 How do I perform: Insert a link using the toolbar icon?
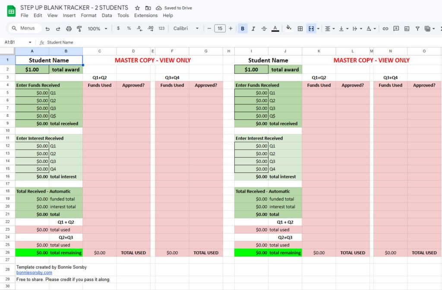(385, 28)
